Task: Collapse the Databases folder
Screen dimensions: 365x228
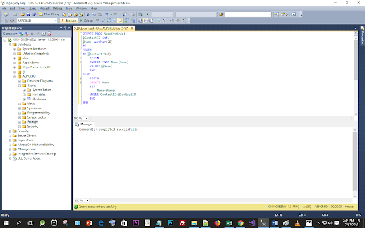Action: 10,44
